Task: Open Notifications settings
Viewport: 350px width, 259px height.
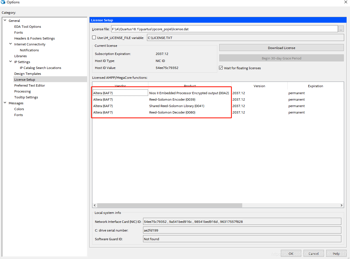Action: 29,50
